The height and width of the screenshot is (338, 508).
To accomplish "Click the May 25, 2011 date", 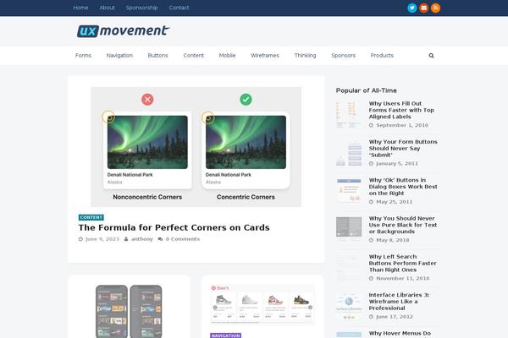I will (x=395, y=202).
